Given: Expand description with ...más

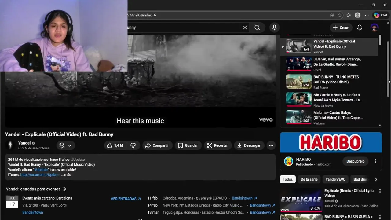Looking at the screenshot, I should coord(66,175).
